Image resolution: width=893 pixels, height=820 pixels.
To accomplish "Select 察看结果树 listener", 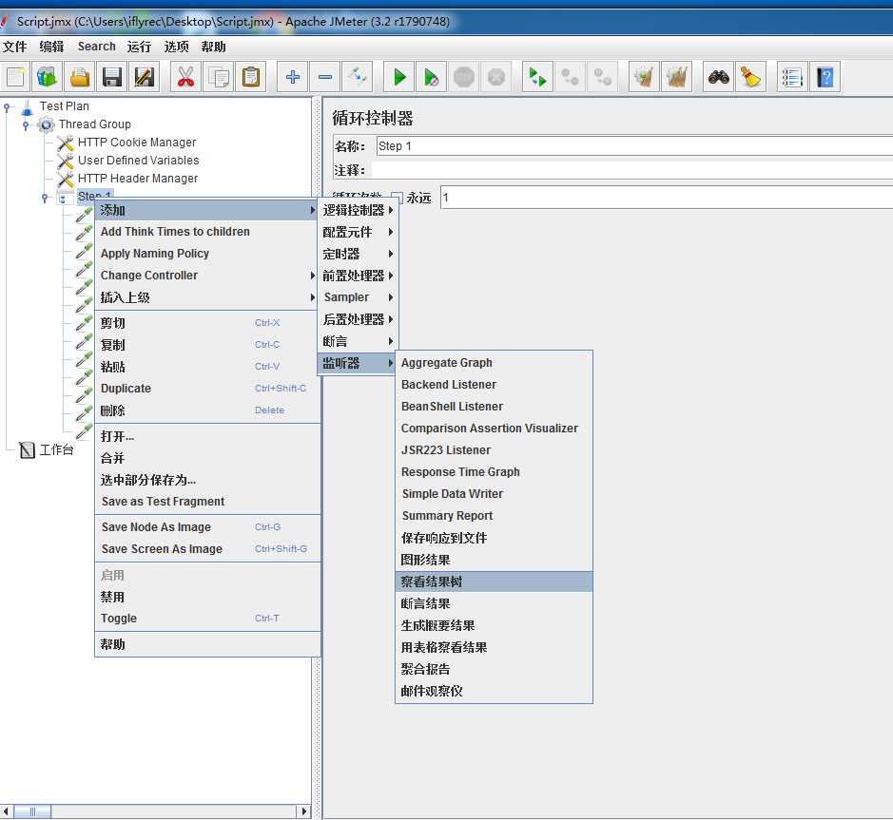I will coord(494,582).
